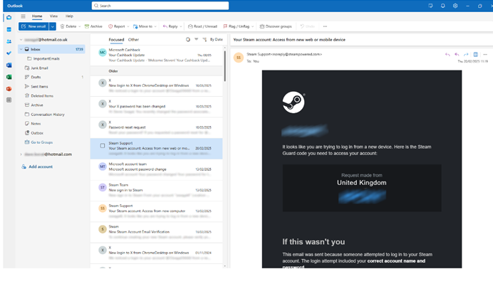This screenshot has width=493, height=284.
Task: Open the Password reset request email from X
Action: (x=156, y=127)
